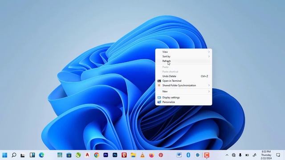Open network globe tray icon
The image size is (285, 160).
234,155
